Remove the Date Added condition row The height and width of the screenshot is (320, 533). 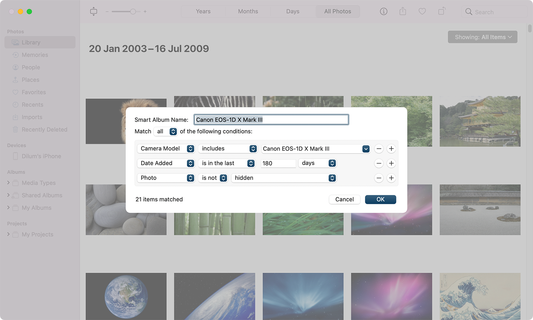[379, 163]
